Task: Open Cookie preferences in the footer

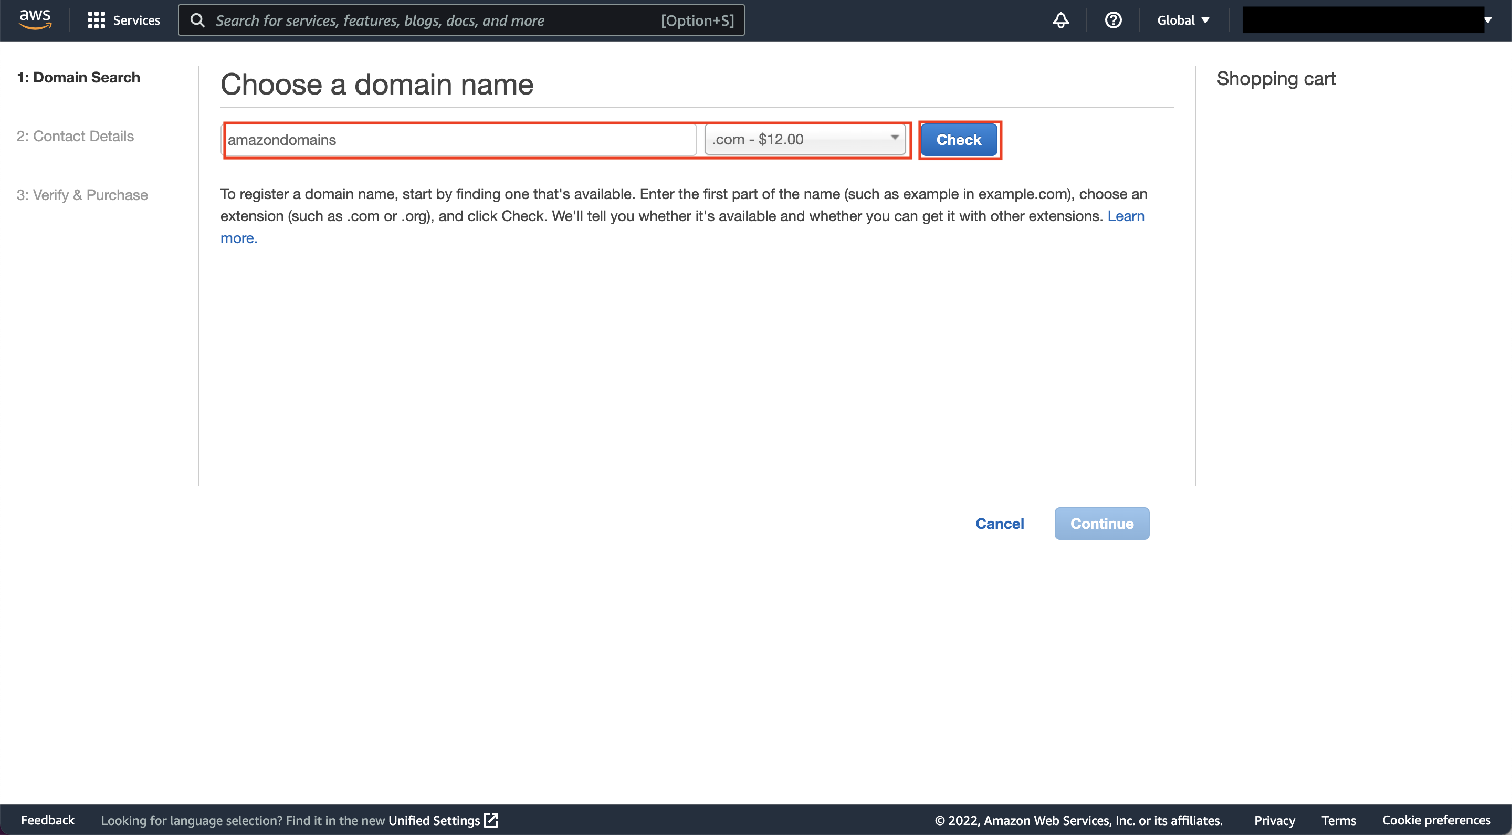Action: (x=1436, y=820)
